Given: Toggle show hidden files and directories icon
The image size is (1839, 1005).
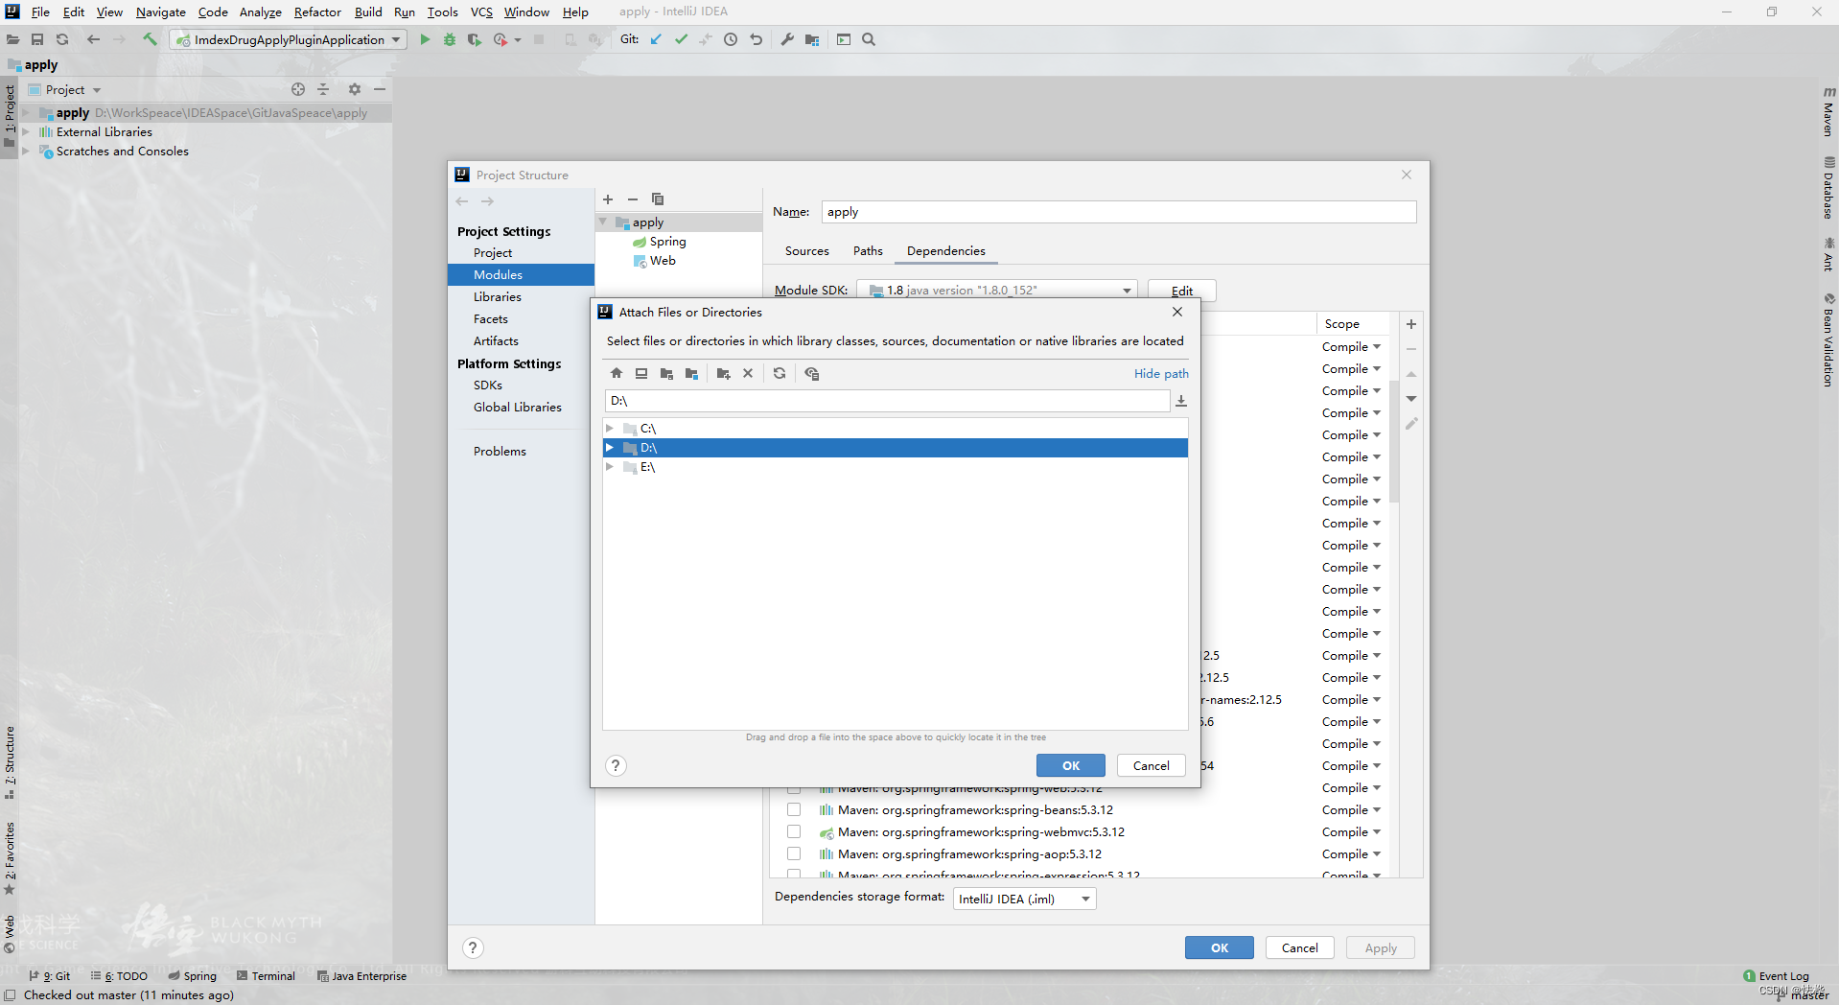Looking at the screenshot, I should point(812,374).
